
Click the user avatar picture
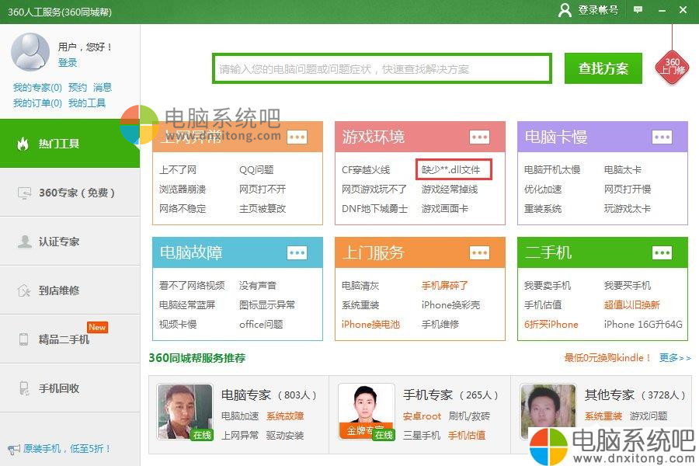tap(30, 52)
